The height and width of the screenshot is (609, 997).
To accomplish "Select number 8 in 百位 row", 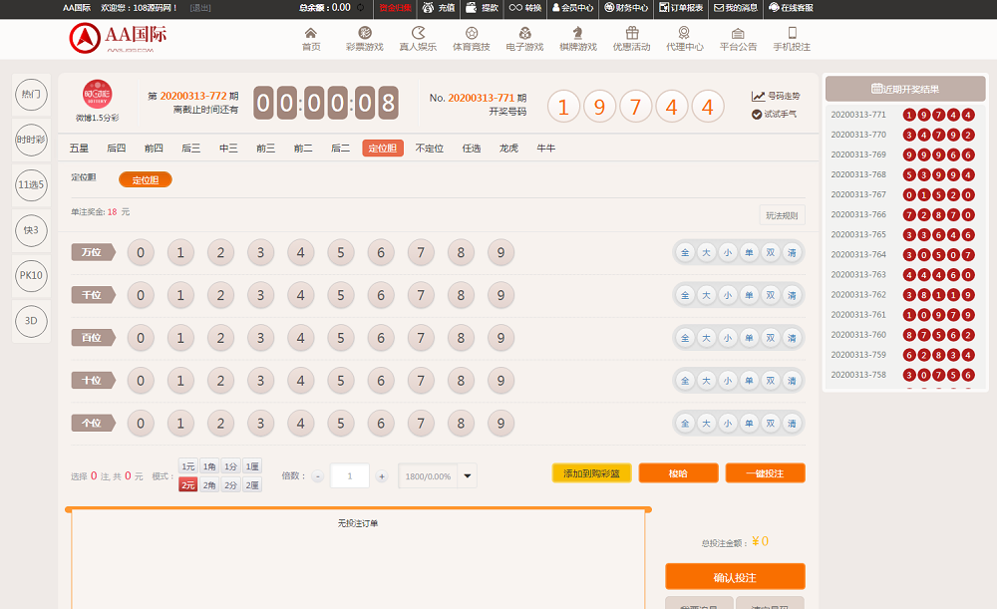I will pos(461,338).
